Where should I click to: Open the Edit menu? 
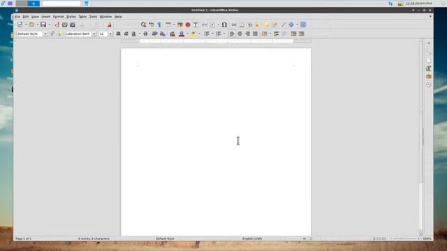coord(26,17)
